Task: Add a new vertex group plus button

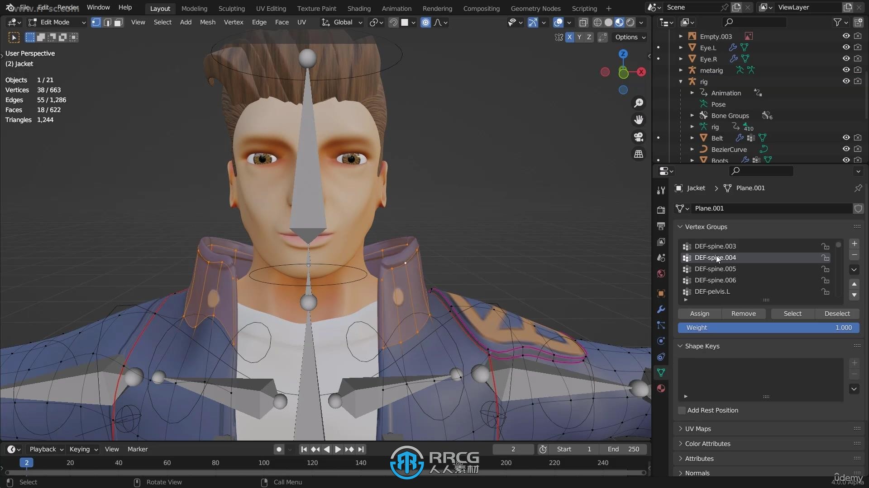Action: [854, 244]
